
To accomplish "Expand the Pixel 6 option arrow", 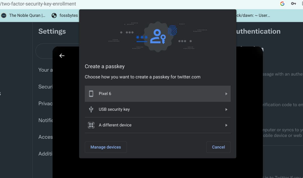I will [226, 94].
